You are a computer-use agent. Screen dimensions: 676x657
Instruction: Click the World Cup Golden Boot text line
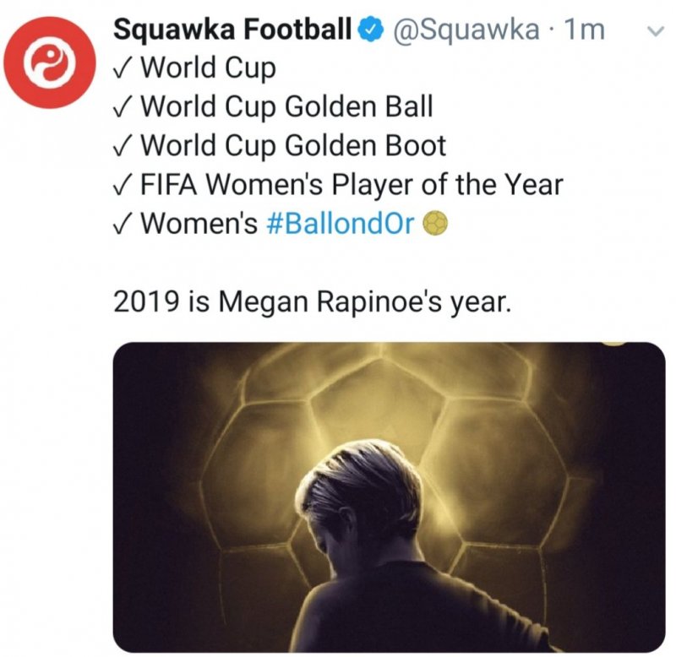tap(293, 145)
